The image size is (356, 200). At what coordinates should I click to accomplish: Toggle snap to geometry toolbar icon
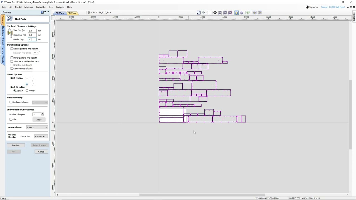click(198, 12)
